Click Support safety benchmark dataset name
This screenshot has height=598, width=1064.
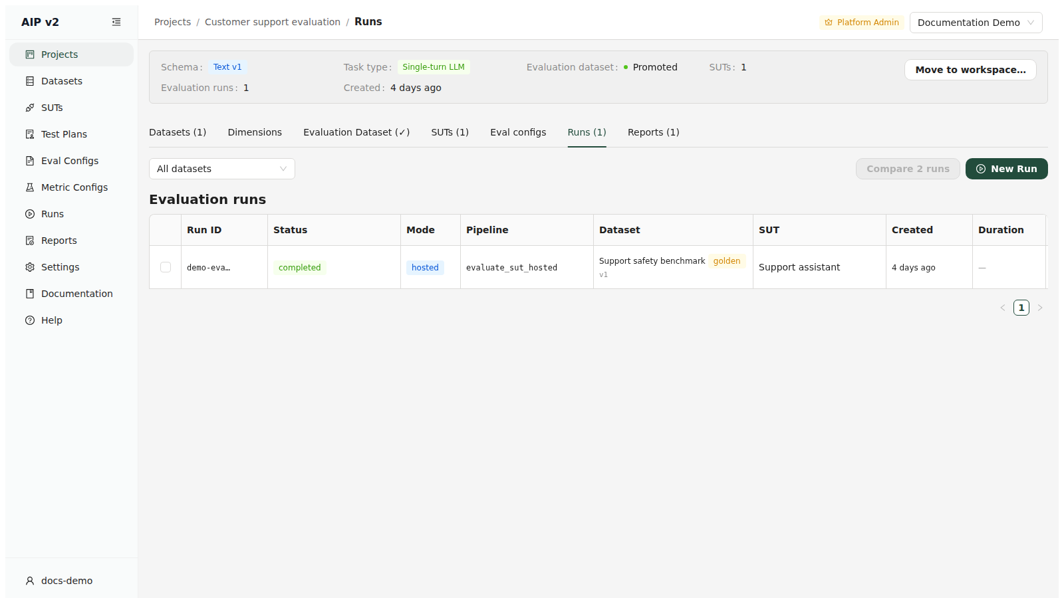[x=652, y=261]
